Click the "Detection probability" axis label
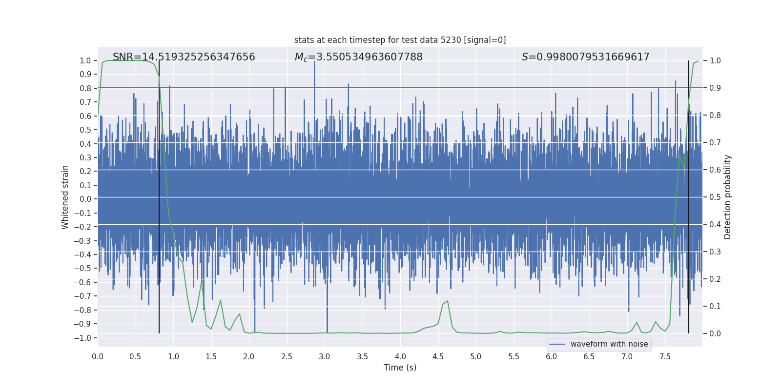This screenshot has height=390, width=781. 728,197
